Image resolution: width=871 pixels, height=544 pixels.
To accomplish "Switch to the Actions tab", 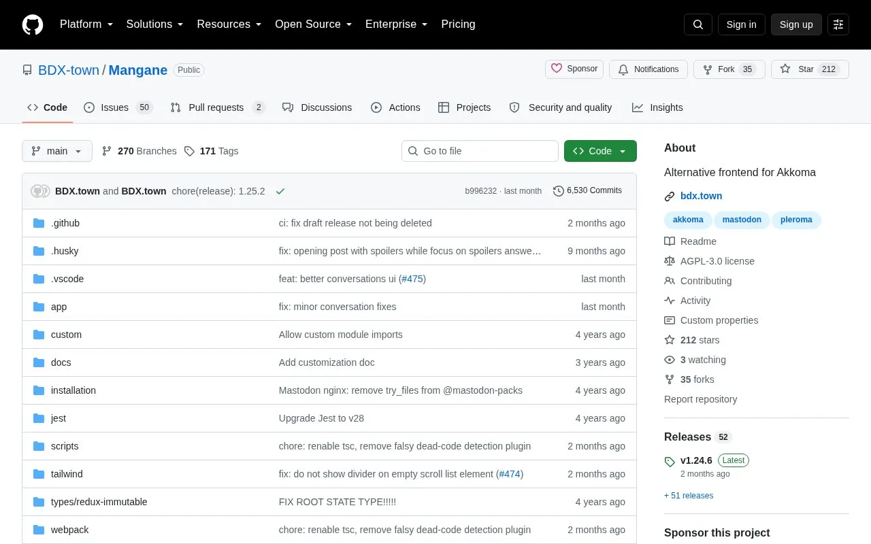I will coord(395,107).
